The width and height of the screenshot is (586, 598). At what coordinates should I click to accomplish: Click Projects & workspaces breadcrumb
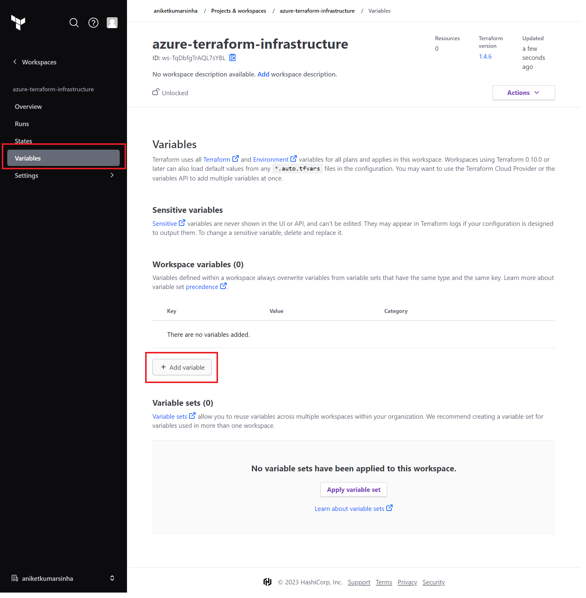[x=239, y=11]
